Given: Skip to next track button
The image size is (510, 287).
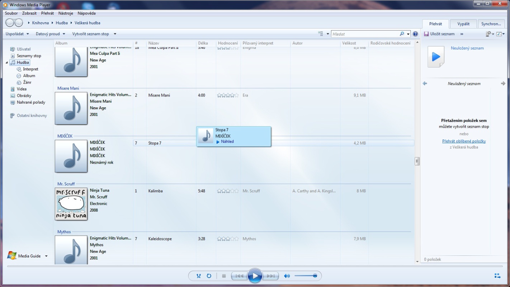Looking at the screenshot, I should (271, 276).
